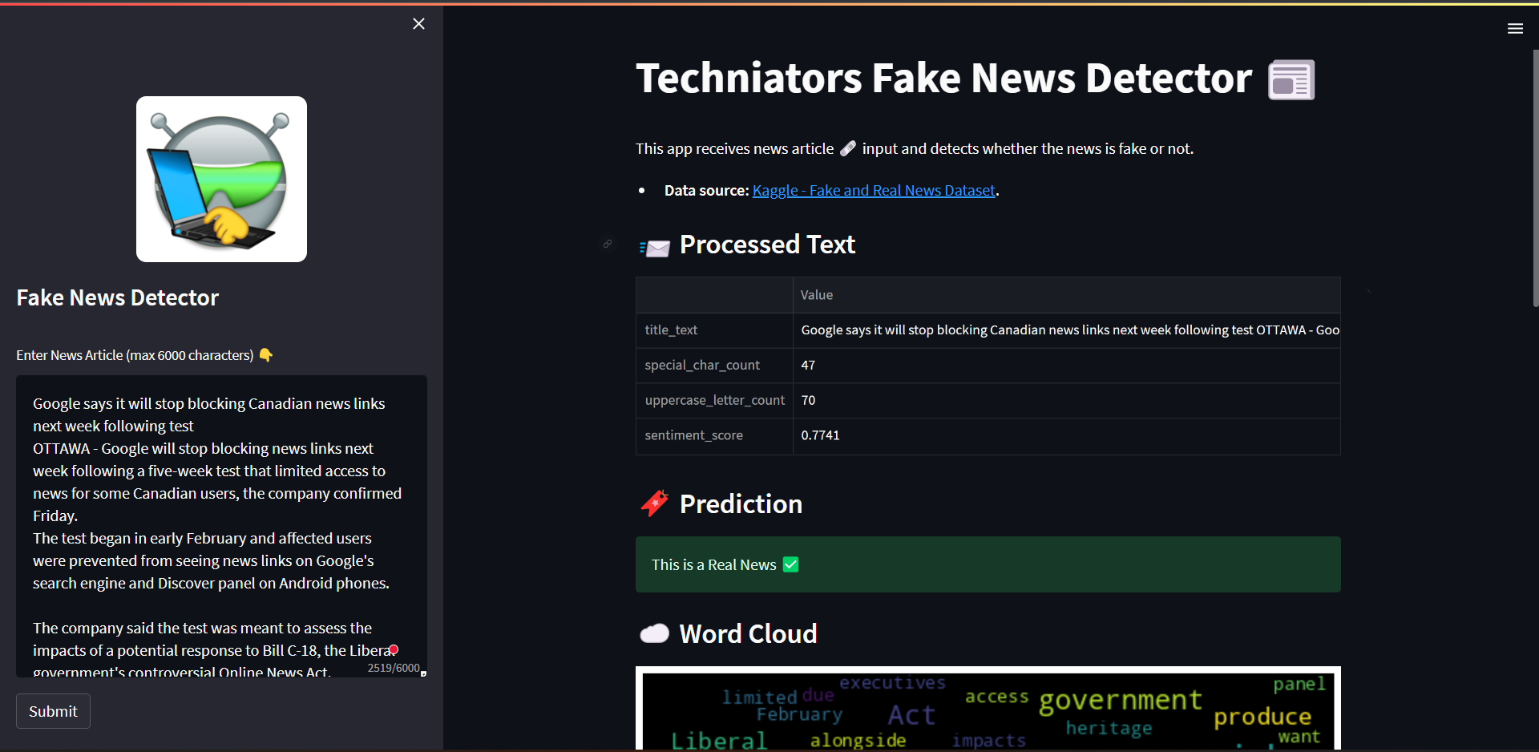Viewport: 1539px width, 752px height.
Task: Click the 'Enter News Article (max 6000 characters)' label
Action: [135, 355]
